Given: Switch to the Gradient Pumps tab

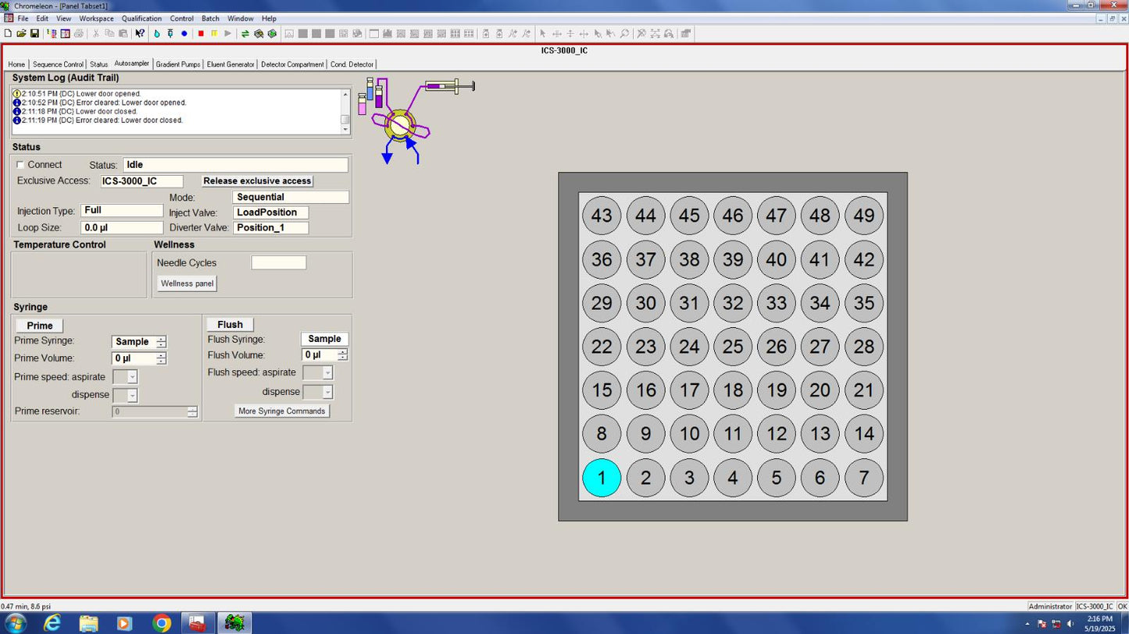Looking at the screenshot, I should point(178,64).
